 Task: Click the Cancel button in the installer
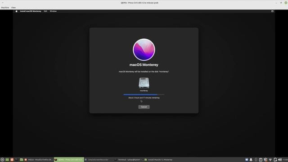[144, 107]
